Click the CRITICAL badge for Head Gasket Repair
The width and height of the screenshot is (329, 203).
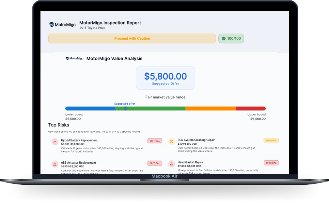(x=271, y=163)
